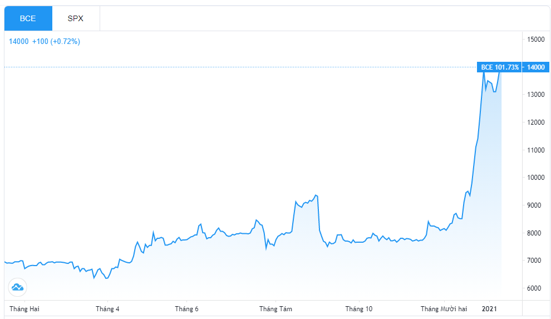Image resolution: width=551 pixels, height=319 pixels.
Task: Click the 14000 current price tag
Action: [535, 67]
